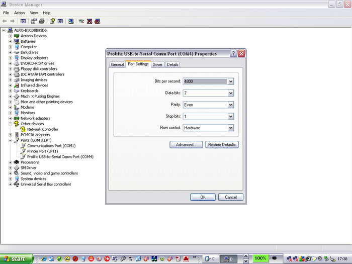Click the Properties toolbar icon
The height and width of the screenshot is (264, 352).
[34, 21]
